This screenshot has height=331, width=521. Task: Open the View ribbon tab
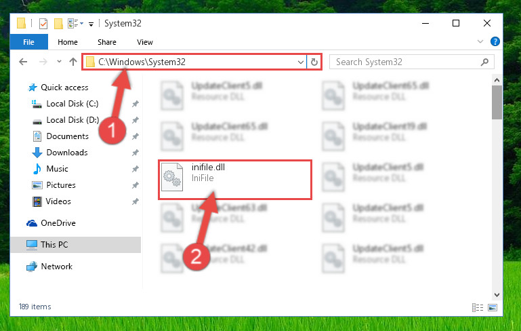click(144, 42)
